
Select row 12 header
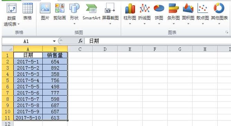point(8,124)
